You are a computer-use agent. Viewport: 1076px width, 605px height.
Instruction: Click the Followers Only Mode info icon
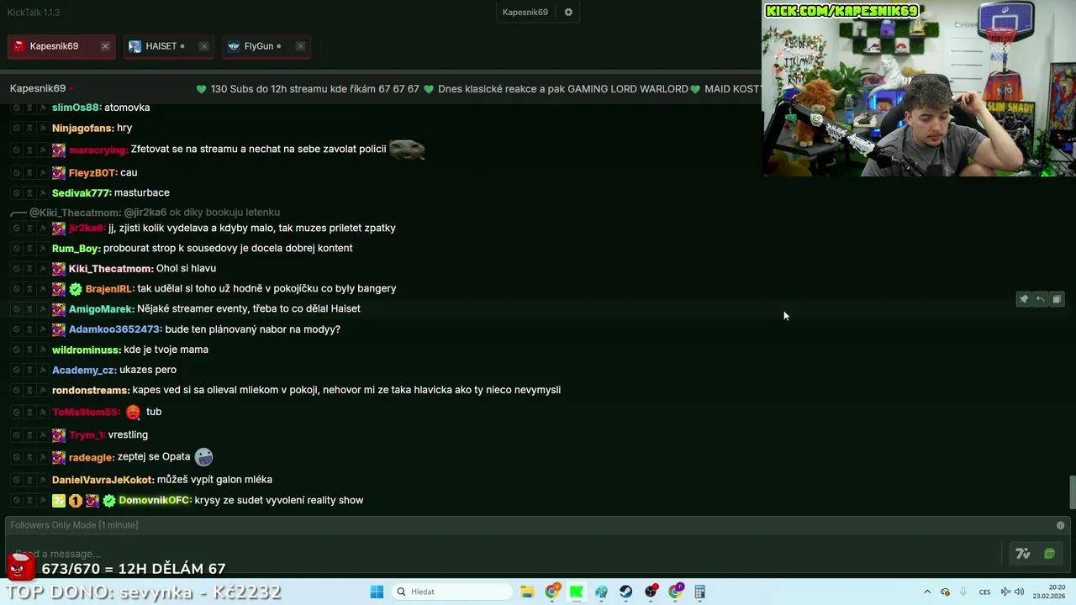(1060, 525)
